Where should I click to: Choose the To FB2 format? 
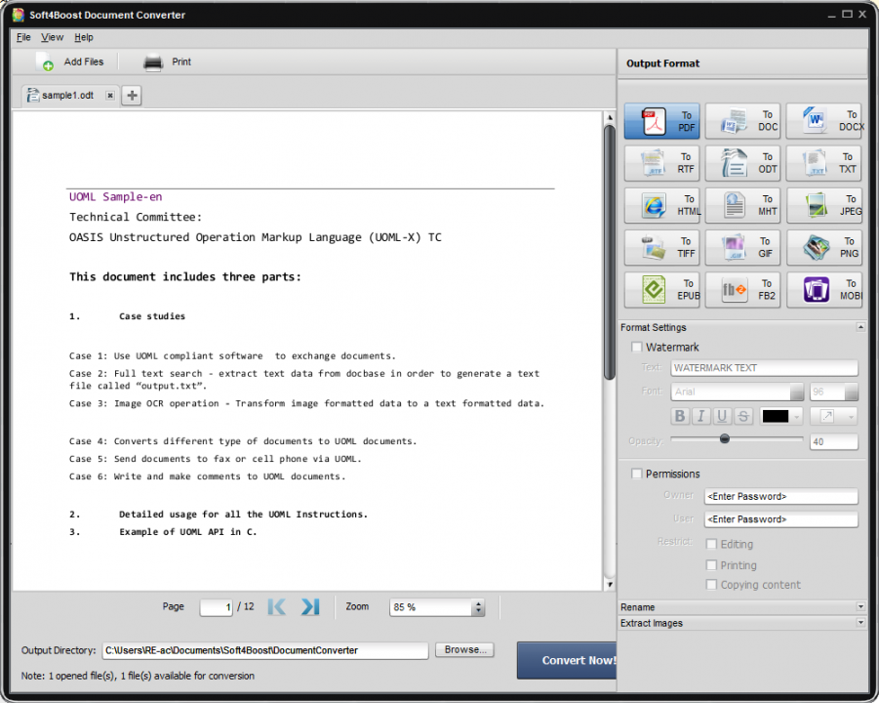coord(742,290)
